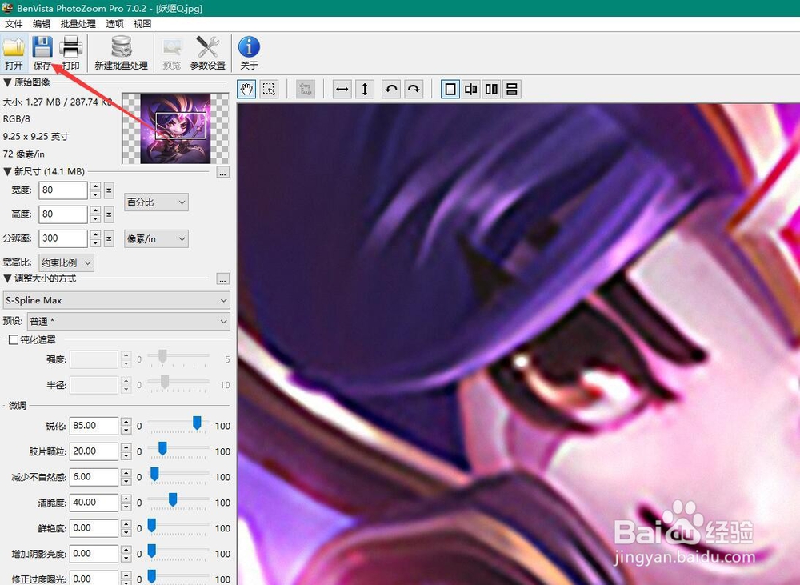Open the 百分比 unit dropdown
This screenshot has height=585, width=800.
pyautogui.click(x=156, y=202)
